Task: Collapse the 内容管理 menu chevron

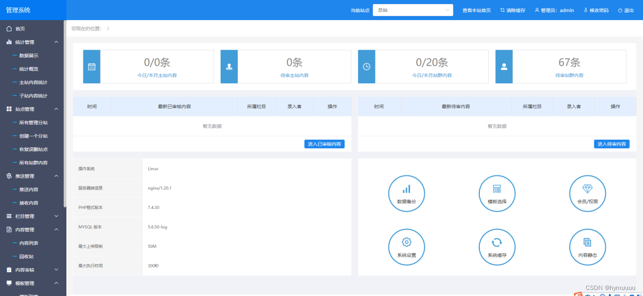Action: [56, 230]
